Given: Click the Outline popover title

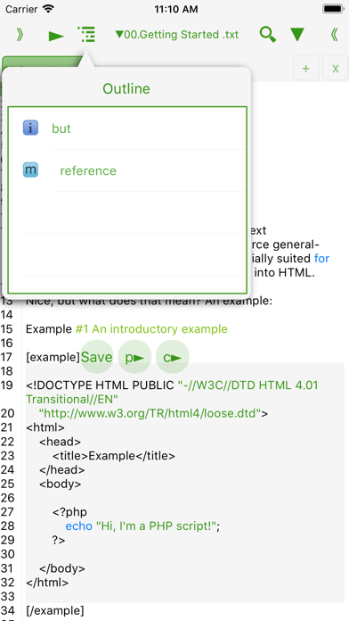Looking at the screenshot, I should pyautogui.click(x=126, y=88).
